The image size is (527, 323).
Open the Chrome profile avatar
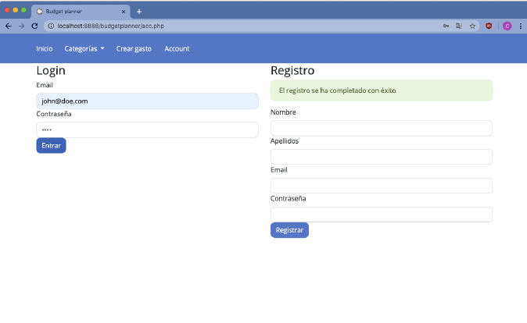pyautogui.click(x=507, y=26)
